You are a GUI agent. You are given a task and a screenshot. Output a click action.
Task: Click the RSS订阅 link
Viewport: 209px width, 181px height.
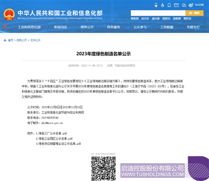pos(199,5)
